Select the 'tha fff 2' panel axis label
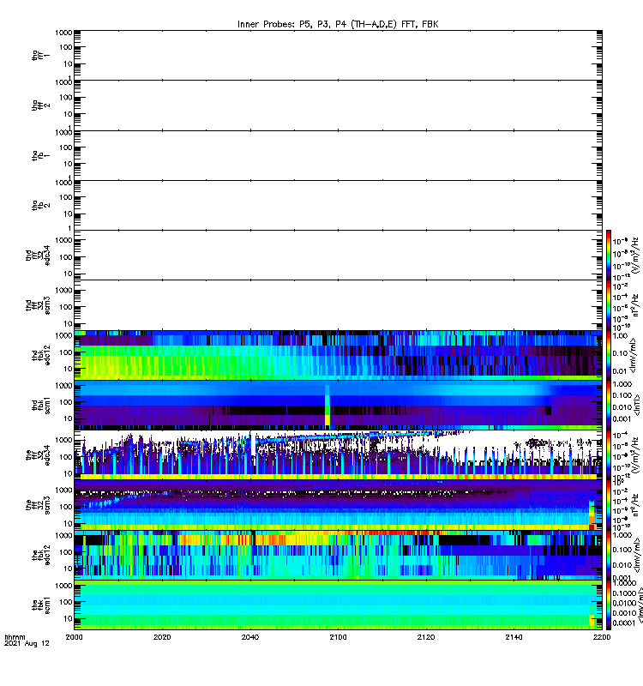The width and height of the screenshot is (643, 686). pos(40,105)
